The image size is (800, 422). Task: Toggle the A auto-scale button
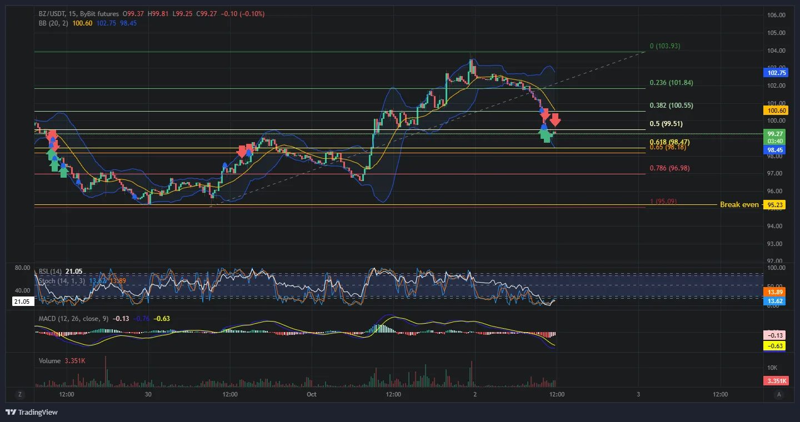click(779, 394)
